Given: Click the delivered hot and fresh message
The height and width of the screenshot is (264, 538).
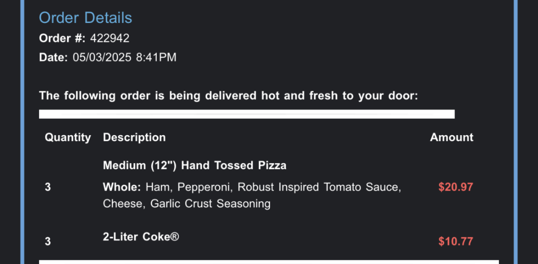Looking at the screenshot, I should click(x=229, y=96).
